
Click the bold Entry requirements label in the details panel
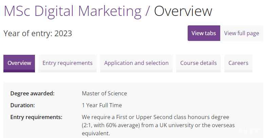point(36,117)
